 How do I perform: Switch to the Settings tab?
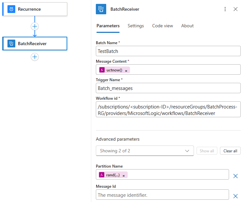click(136, 26)
